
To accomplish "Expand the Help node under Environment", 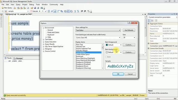I will pos(46,37).
